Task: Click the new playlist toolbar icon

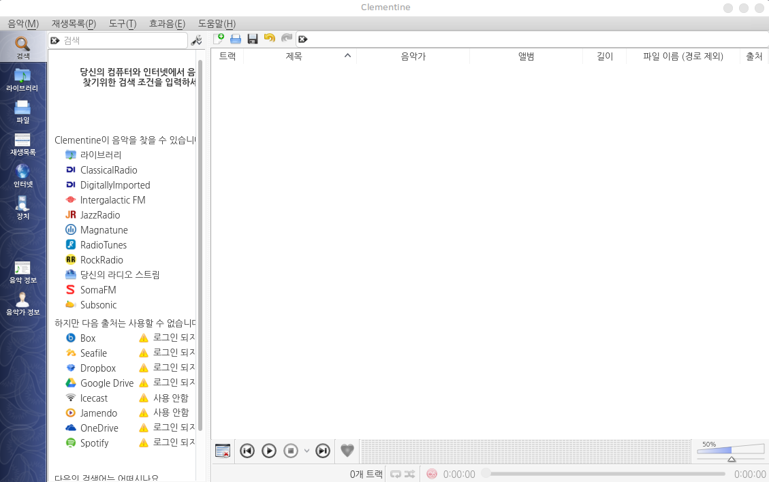Action: [x=219, y=39]
